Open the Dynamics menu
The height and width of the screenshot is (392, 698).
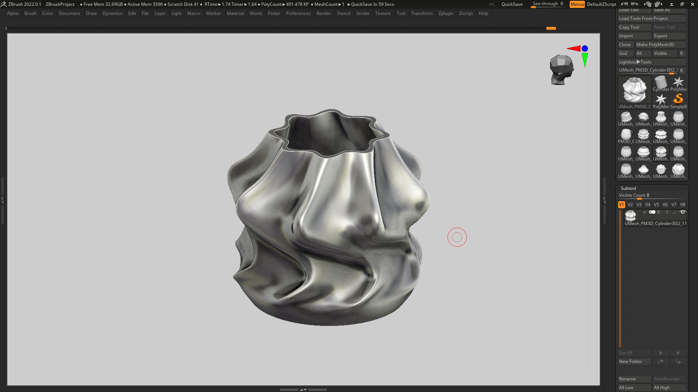click(112, 13)
